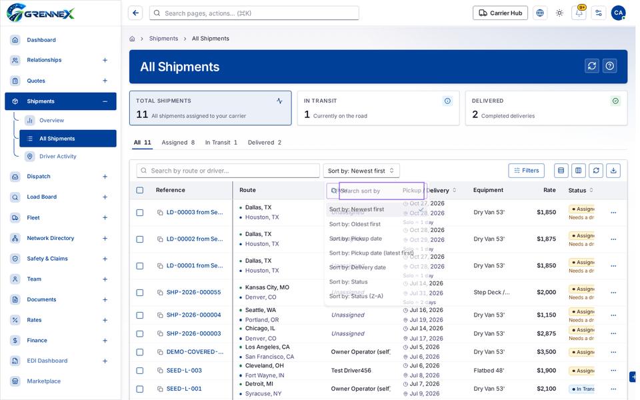
Task: Expand the Dispatch sidebar section
Action: (105, 177)
